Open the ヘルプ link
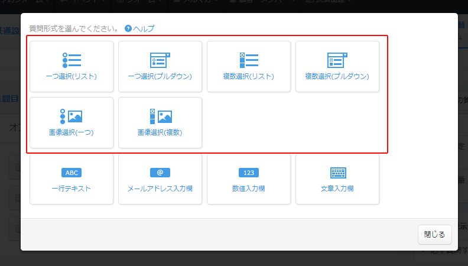The width and height of the screenshot is (468, 266). [x=144, y=28]
